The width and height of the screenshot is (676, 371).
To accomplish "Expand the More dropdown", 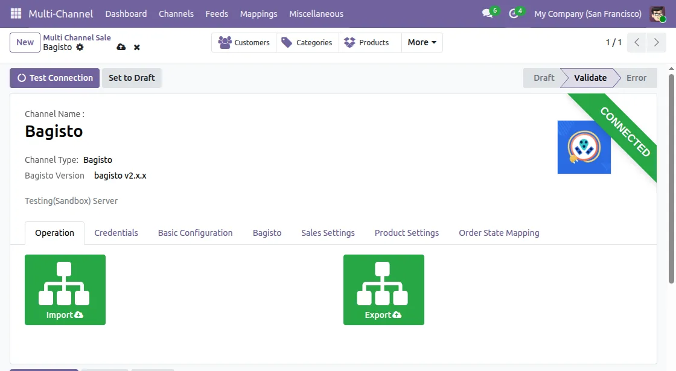I will click(422, 42).
